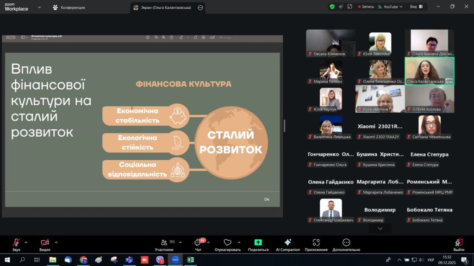
Task: Click the Запись recording indicator
Action: 365,7
